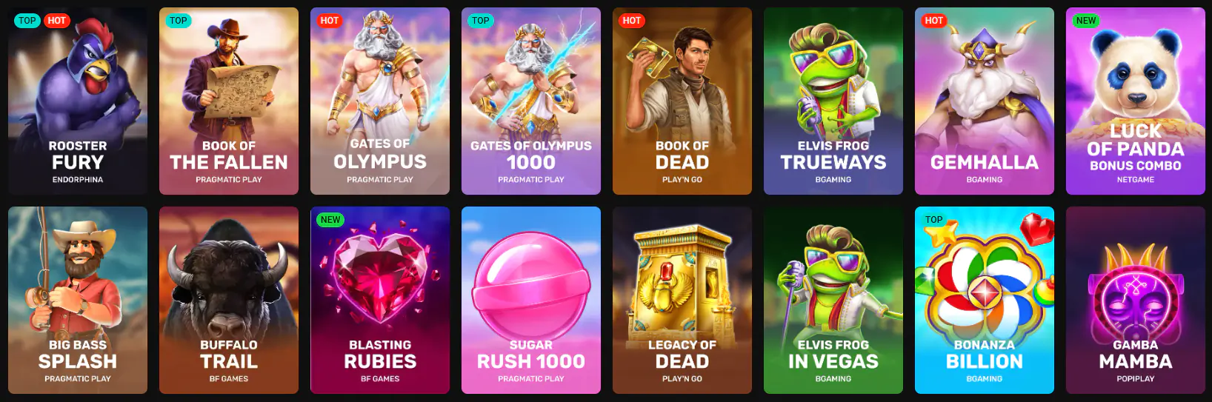Open the Rooster Fury game tile

click(x=78, y=101)
